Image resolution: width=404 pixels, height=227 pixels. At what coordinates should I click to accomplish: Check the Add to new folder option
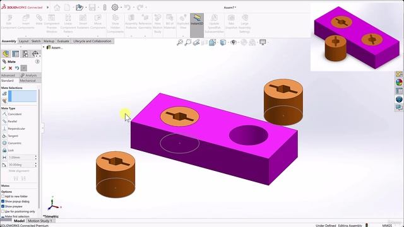[3, 196]
